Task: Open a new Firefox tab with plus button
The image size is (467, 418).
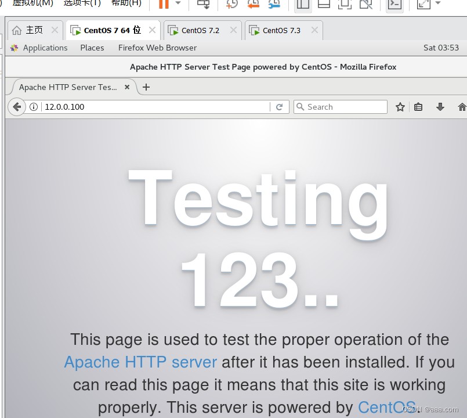Action: point(146,87)
